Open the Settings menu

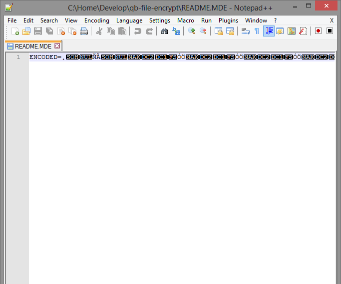[160, 20]
